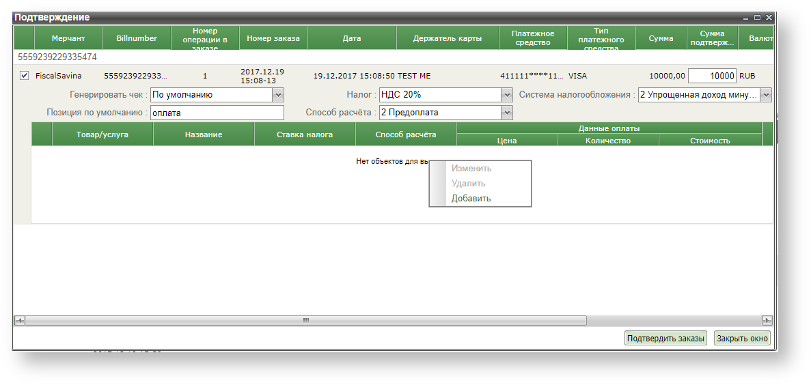Image resolution: width=811 pixels, height=385 pixels.
Task: Close the Подтверждение dialog with X icon
Action: pyautogui.click(x=768, y=17)
